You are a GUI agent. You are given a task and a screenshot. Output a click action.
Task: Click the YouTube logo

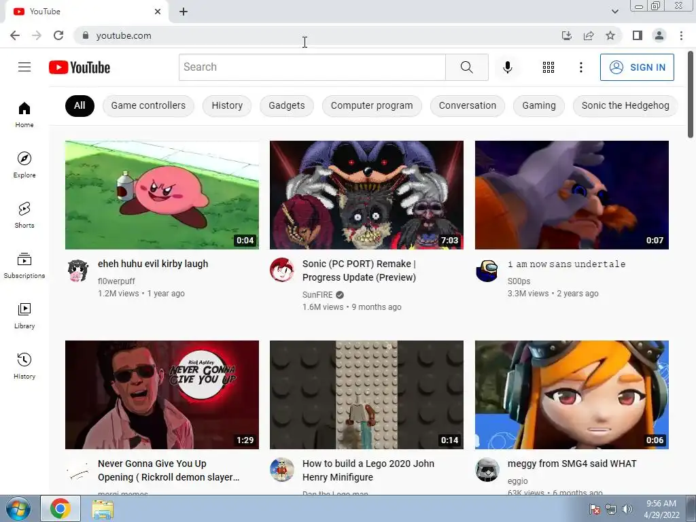click(80, 67)
